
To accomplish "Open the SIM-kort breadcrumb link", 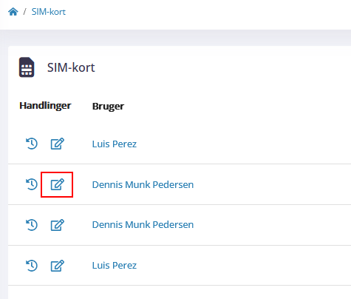I will pos(49,12).
